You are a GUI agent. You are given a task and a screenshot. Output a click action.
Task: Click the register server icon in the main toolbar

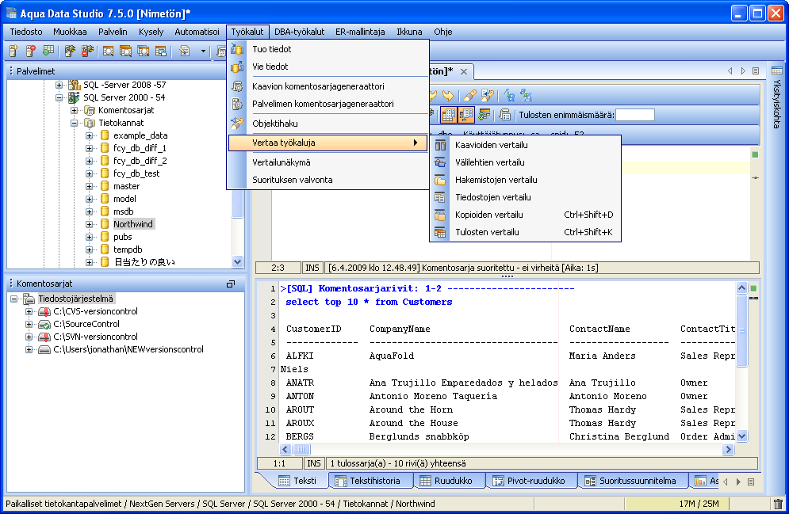point(14,51)
